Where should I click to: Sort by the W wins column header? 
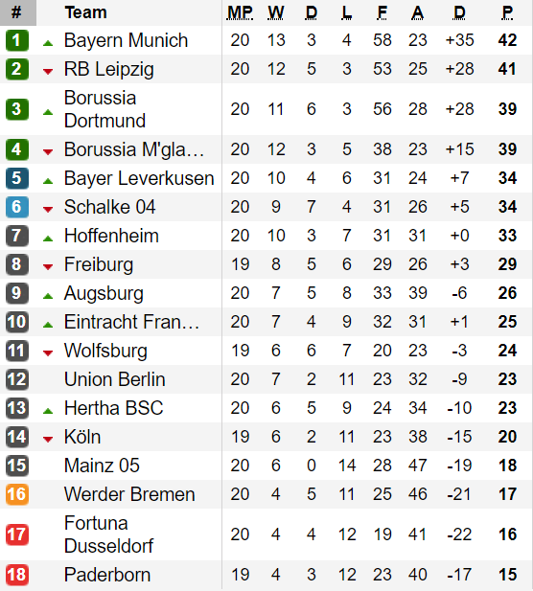point(276,12)
